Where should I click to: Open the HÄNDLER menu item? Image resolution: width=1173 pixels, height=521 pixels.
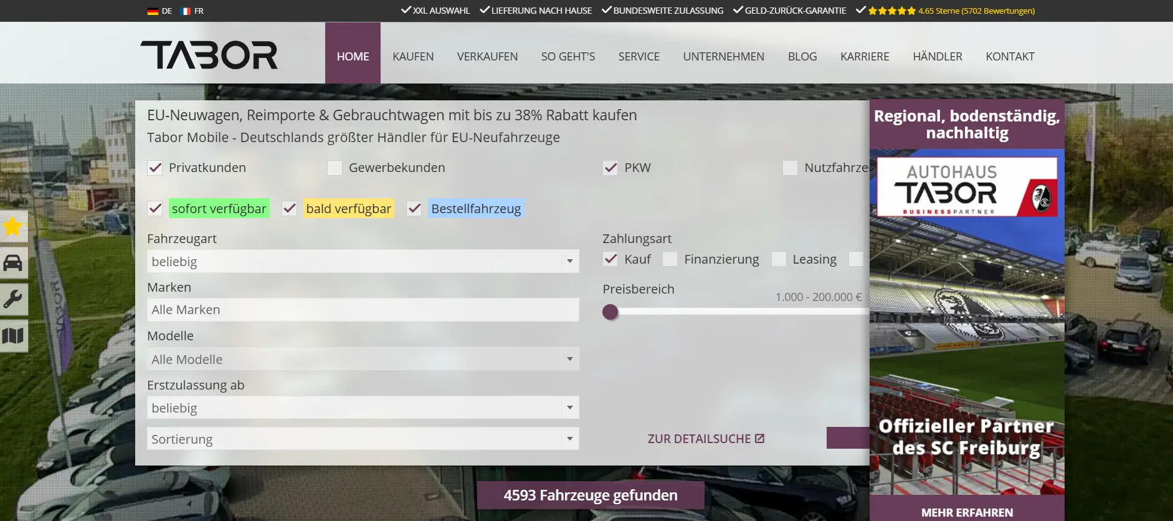[938, 56]
